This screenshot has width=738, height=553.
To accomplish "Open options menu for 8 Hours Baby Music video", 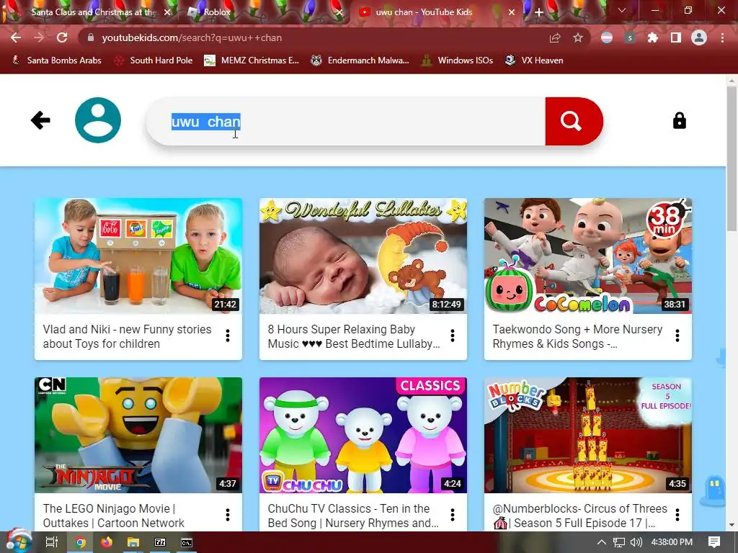I will click(x=453, y=336).
